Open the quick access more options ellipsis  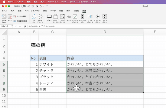(x=51, y=6)
